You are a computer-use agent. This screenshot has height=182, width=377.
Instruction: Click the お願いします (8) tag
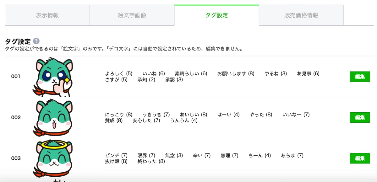click(x=236, y=73)
